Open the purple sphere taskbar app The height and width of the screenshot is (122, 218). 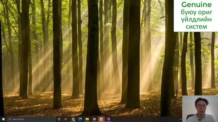coord(108,119)
